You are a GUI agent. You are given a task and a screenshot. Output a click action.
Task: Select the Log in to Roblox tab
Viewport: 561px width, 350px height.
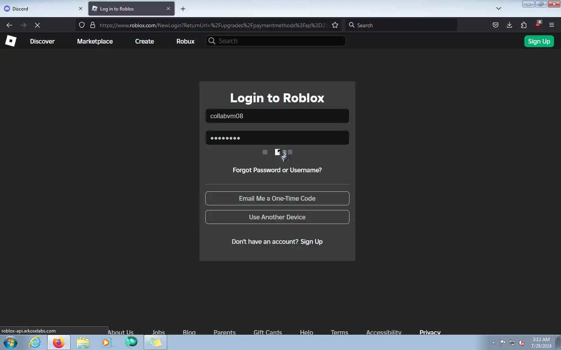(x=131, y=9)
